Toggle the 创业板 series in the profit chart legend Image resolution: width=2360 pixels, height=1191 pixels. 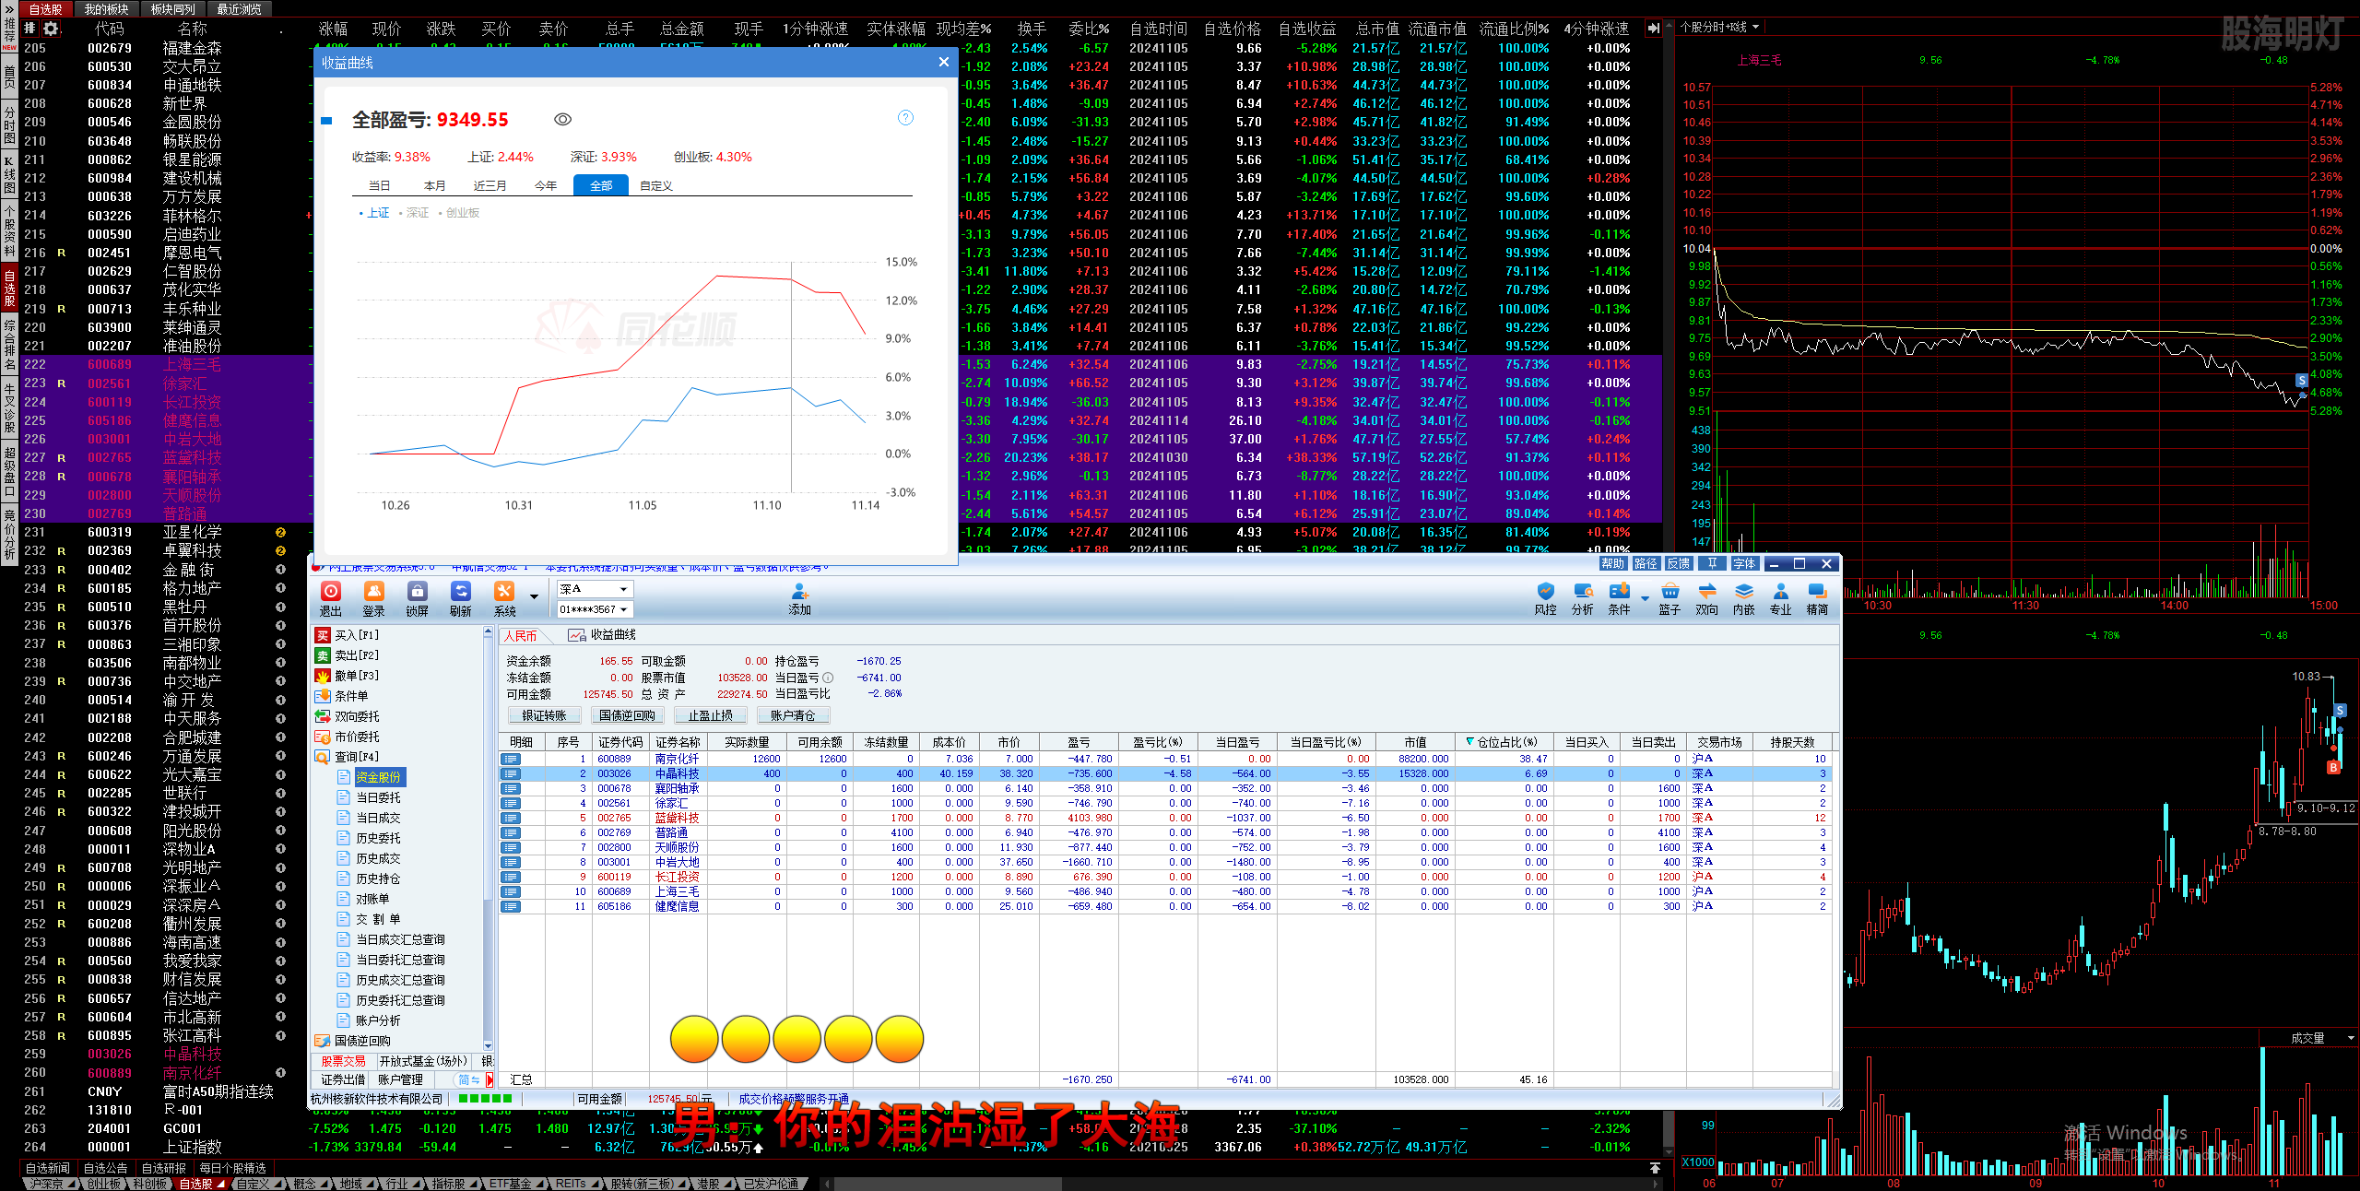coord(459,213)
